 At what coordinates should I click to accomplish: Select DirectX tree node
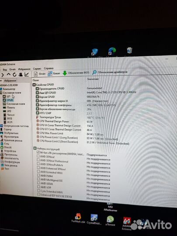6,147
